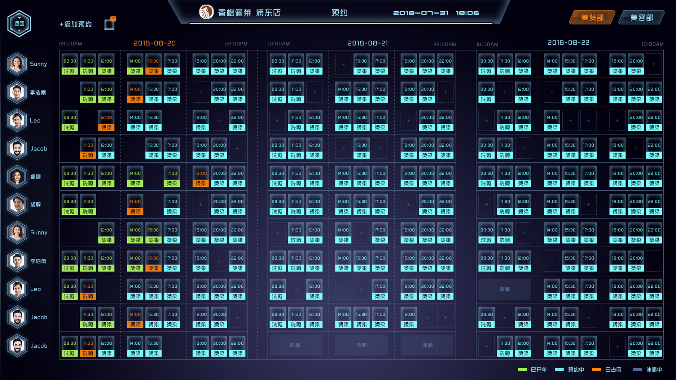Screen dimensions: 676x380
Task: Switch to the 美发部 tab
Action: pos(592,17)
